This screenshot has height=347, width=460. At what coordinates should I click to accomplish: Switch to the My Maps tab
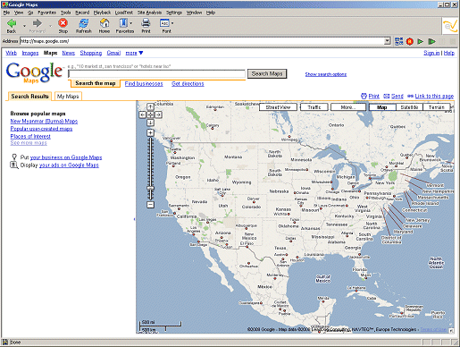(68, 97)
